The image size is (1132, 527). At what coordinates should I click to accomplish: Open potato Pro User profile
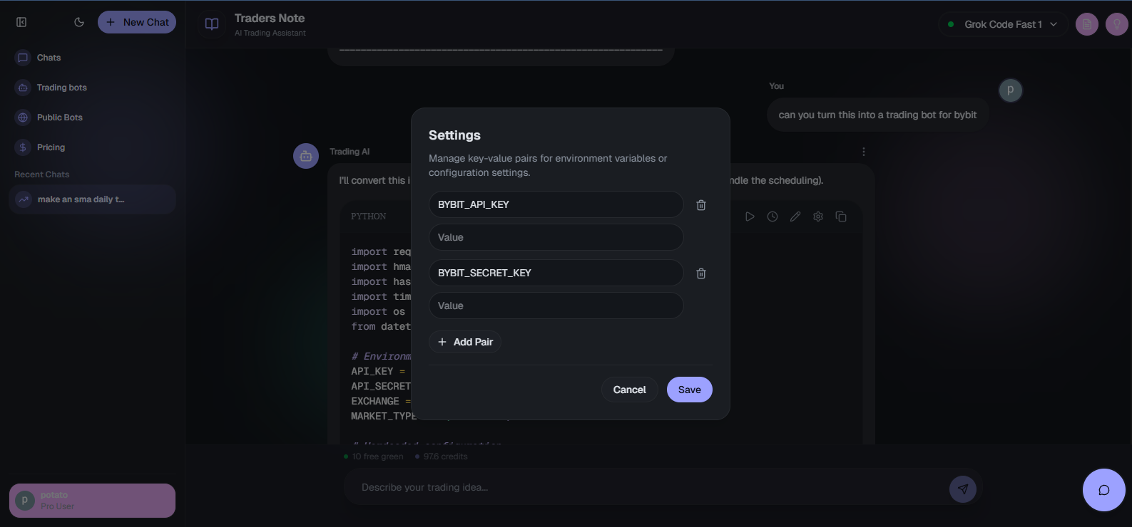click(x=93, y=501)
